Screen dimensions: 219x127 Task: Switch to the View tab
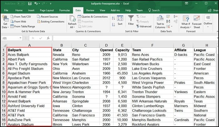(x=102, y=10)
